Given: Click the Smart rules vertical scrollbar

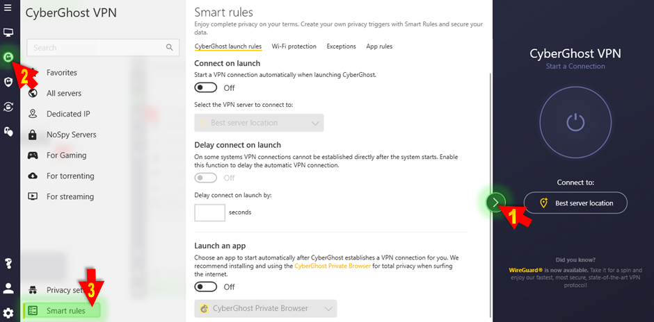Looking at the screenshot, I should [x=490, y=194].
